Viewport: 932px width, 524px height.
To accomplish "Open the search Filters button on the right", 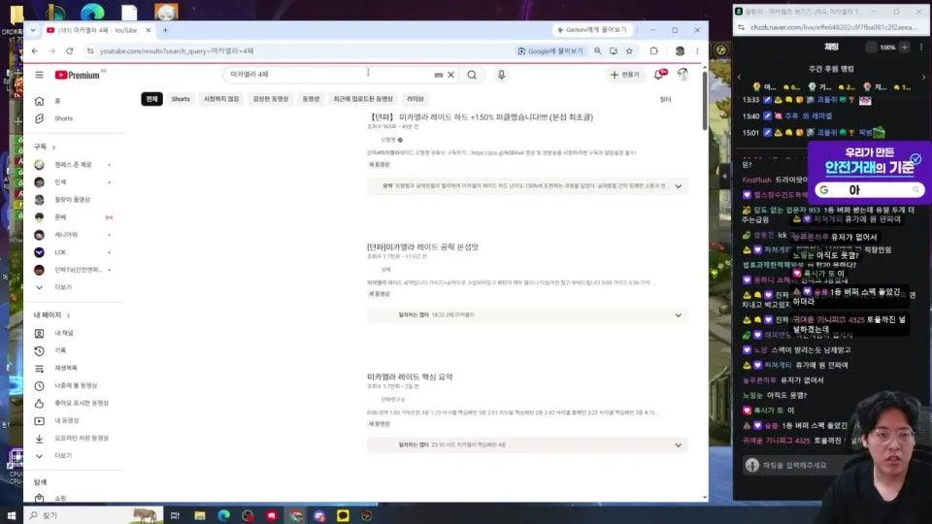I will pos(666,99).
